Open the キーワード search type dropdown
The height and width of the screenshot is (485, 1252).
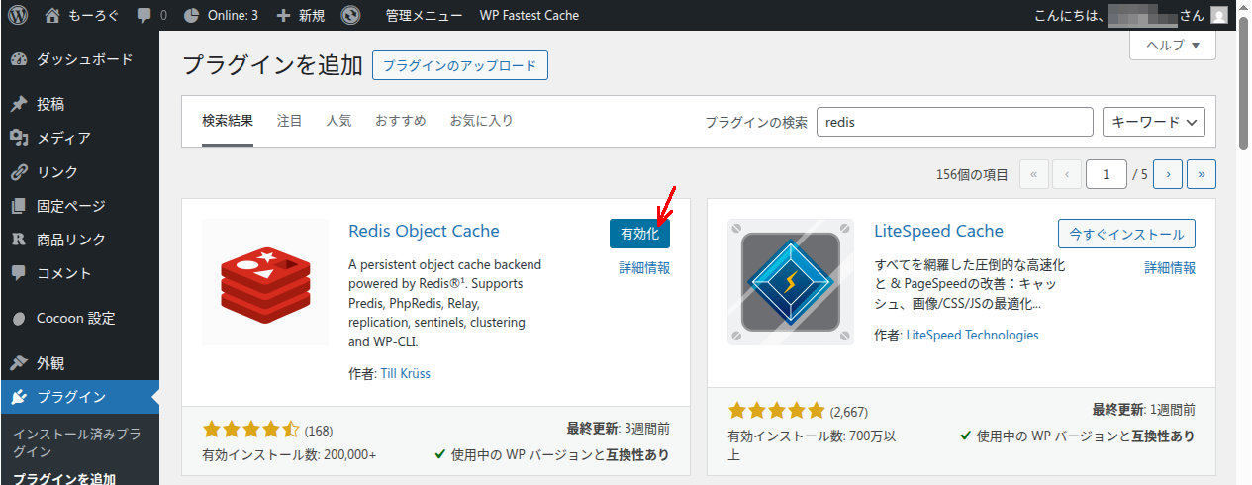1153,122
